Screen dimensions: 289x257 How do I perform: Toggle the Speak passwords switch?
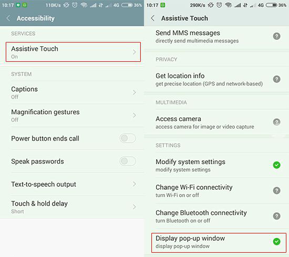point(128,162)
